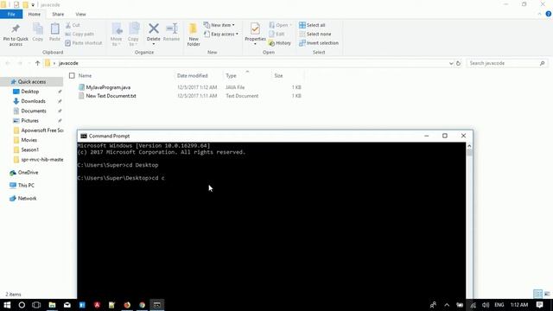Open New item dropdown
This screenshot has width=553, height=311.
click(x=219, y=25)
